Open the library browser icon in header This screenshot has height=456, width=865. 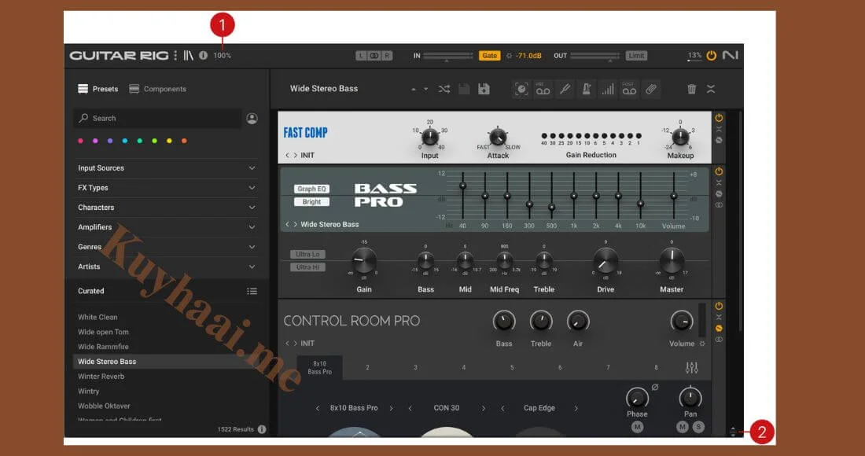pos(189,55)
